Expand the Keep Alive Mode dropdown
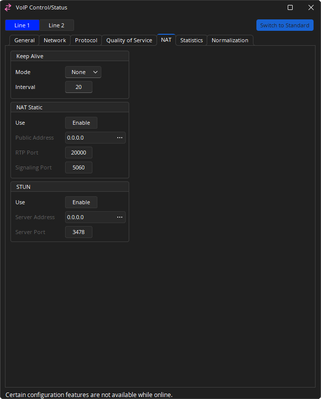Viewport: 321px width, 399px height. (x=83, y=72)
